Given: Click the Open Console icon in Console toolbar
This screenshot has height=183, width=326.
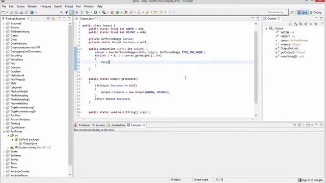Looking at the screenshot, I should (308, 125).
